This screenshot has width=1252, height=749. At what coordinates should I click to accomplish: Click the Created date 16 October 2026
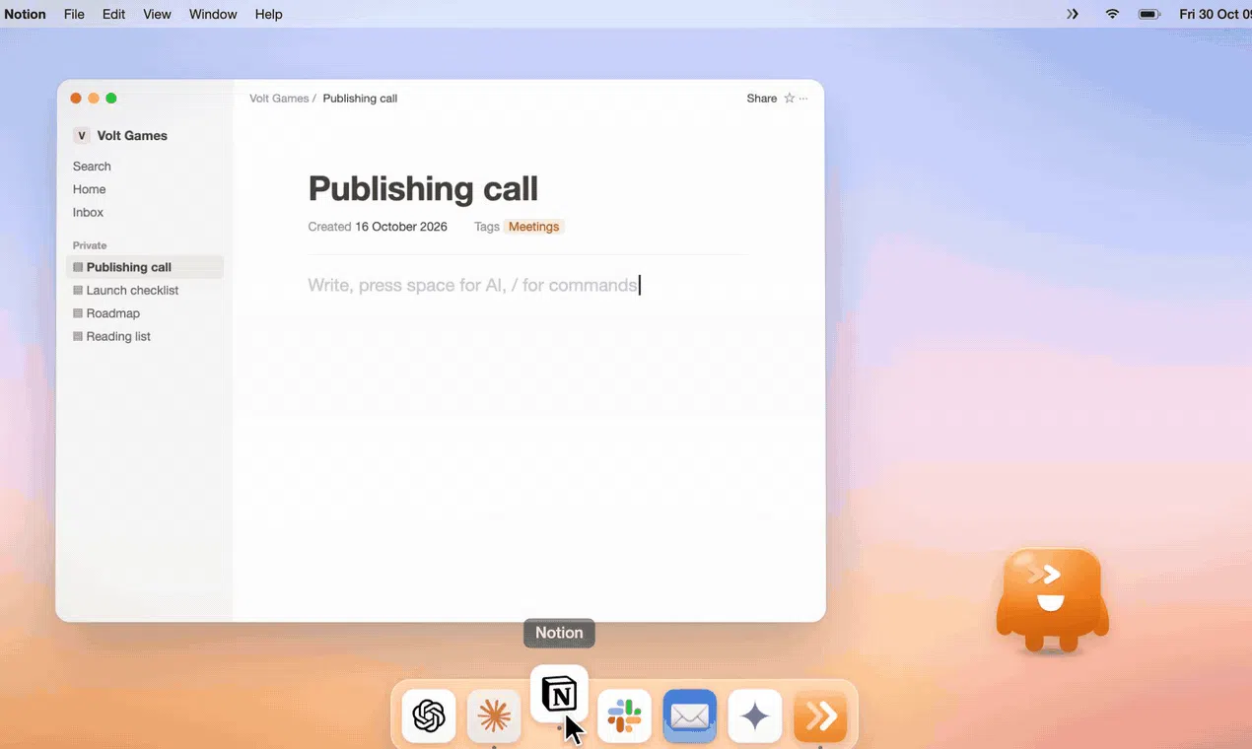(401, 227)
